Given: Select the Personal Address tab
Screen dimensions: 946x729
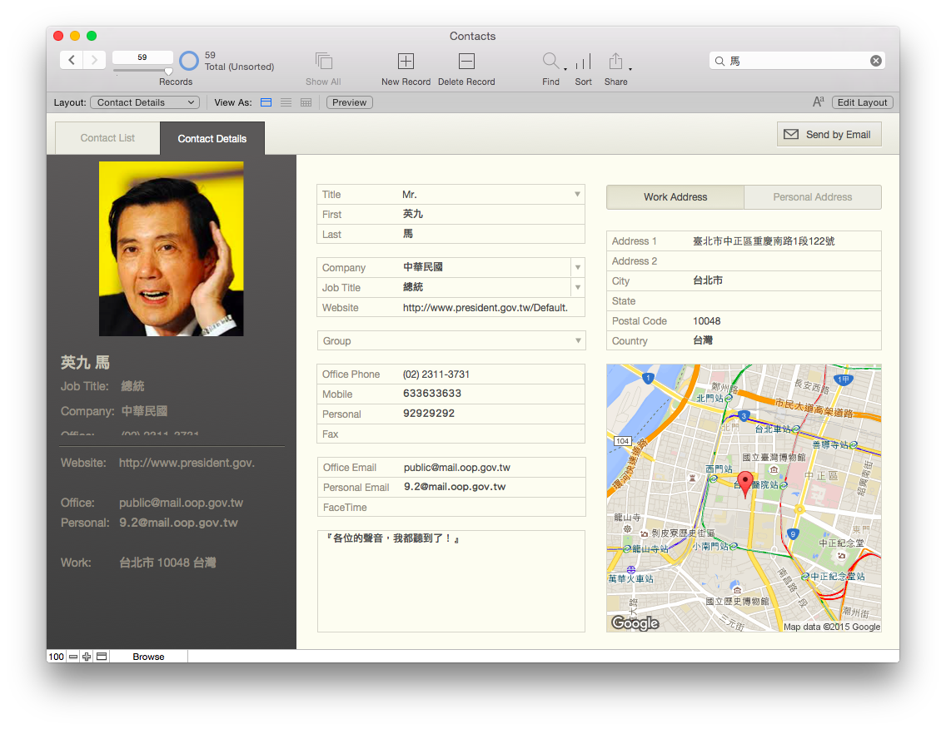Looking at the screenshot, I should [812, 197].
